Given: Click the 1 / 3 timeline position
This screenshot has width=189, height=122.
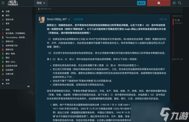Looking at the screenshot, I should pos(177,20).
